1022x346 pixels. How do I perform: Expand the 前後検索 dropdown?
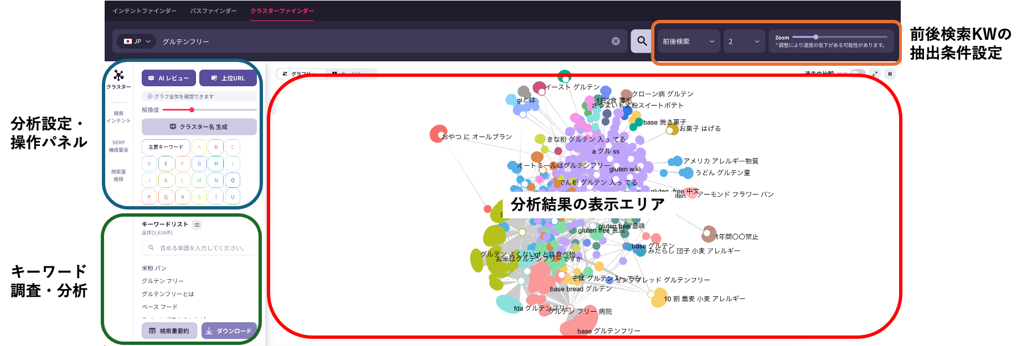click(x=688, y=41)
